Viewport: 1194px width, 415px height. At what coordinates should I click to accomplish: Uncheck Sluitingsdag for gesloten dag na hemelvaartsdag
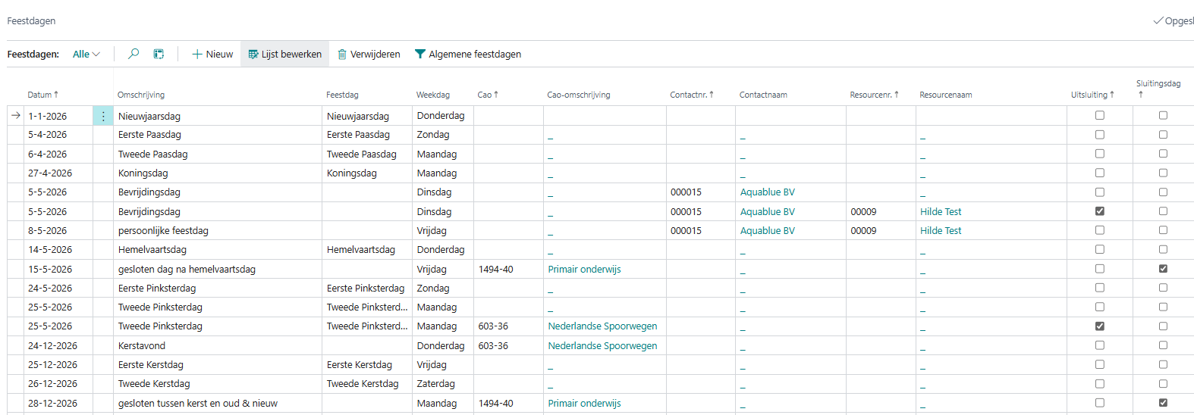click(x=1163, y=269)
